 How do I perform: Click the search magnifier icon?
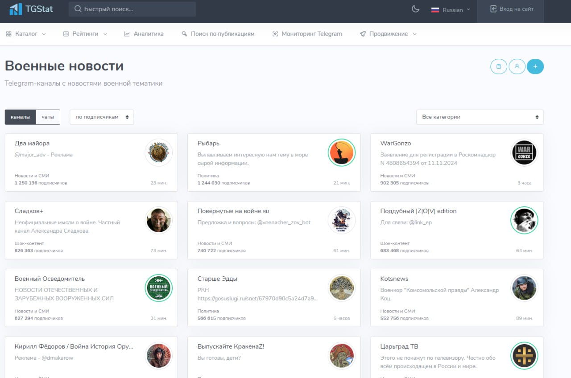point(78,9)
